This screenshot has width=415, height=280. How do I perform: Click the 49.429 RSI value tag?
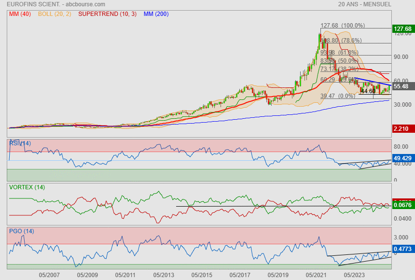(x=403, y=158)
